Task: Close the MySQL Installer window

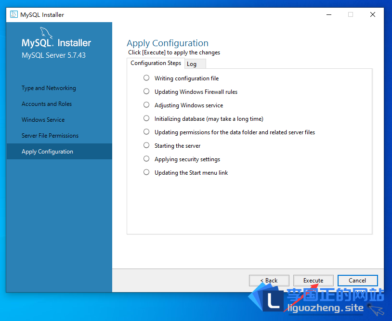Action: 372,14
